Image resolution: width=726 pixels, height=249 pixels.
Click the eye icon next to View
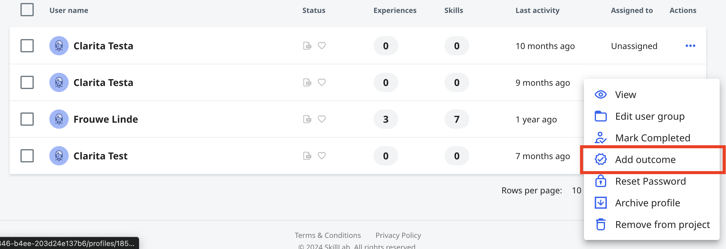click(x=601, y=95)
